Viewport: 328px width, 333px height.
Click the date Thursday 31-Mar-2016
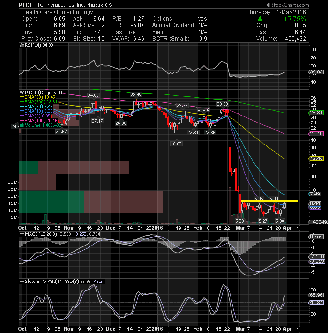[276, 12]
